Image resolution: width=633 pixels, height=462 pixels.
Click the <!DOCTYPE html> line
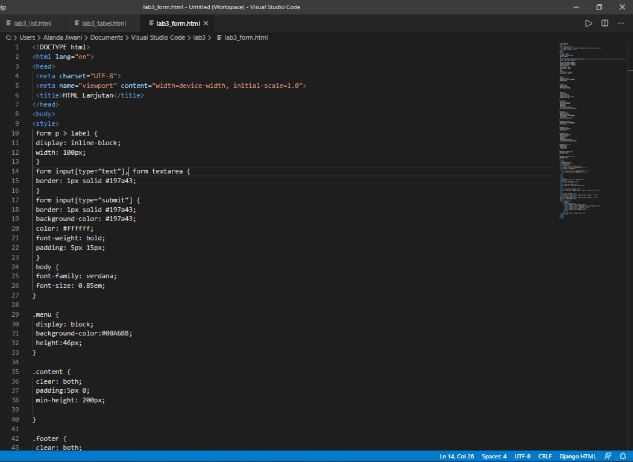click(x=61, y=47)
